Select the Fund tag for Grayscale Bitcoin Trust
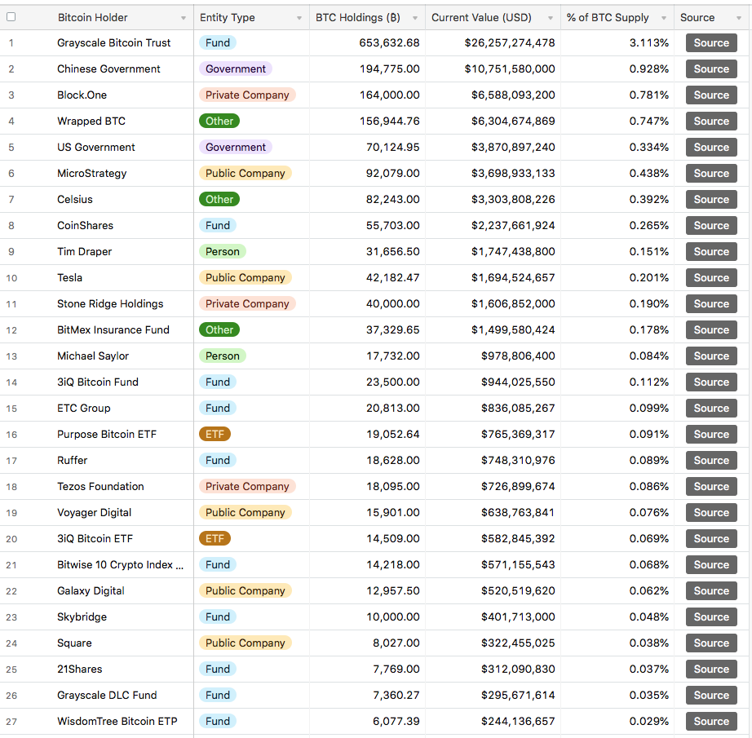The width and height of the screenshot is (752, 738). point(218,42)
